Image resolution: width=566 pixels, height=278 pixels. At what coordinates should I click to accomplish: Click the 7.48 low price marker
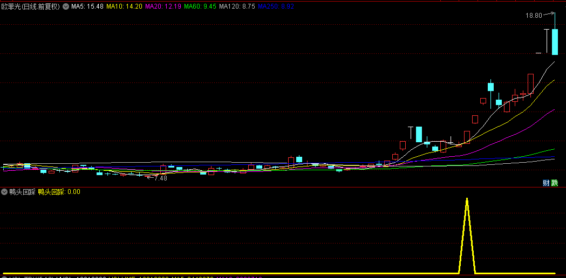click(x=161, y=178)
